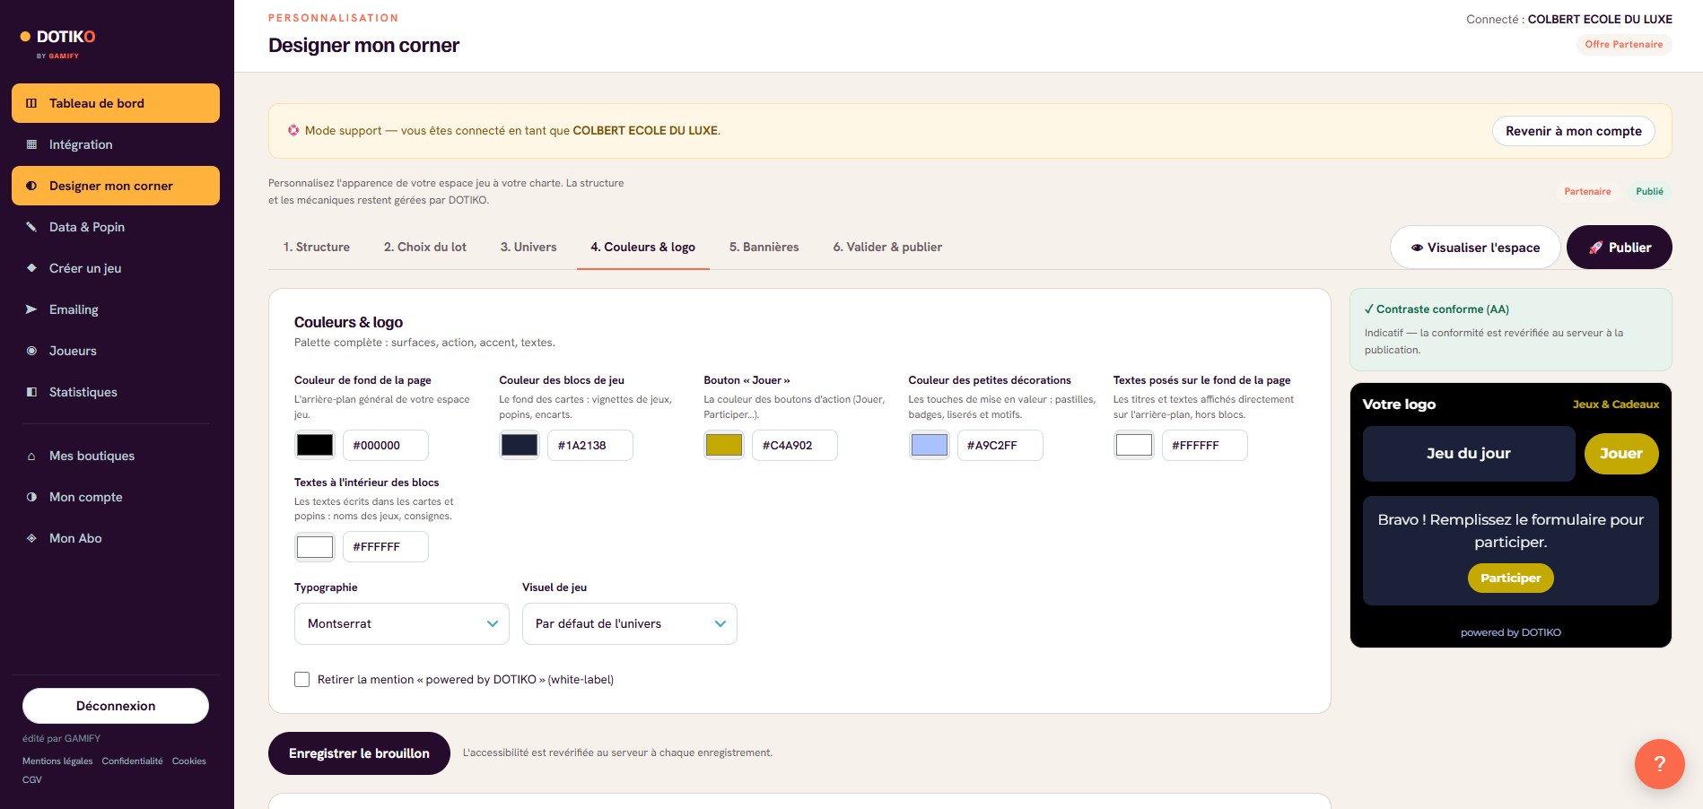The image size is (1703, 809).
Task: Click the Contraste conforme (AA) heading
Action: tap(1443, 309)
